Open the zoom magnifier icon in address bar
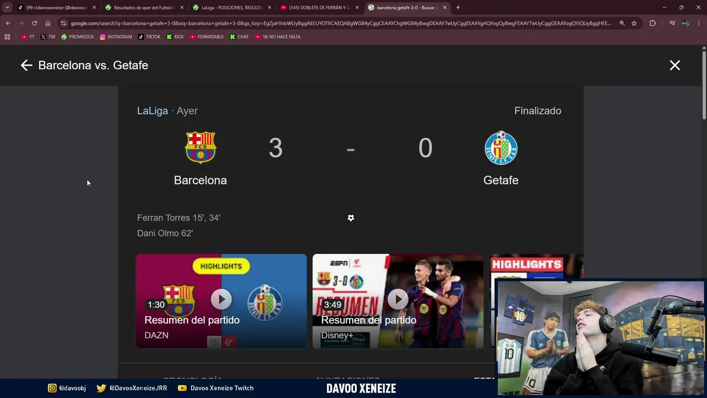Image resolution: width=707 pixels, height=398 pixels. 622,23
